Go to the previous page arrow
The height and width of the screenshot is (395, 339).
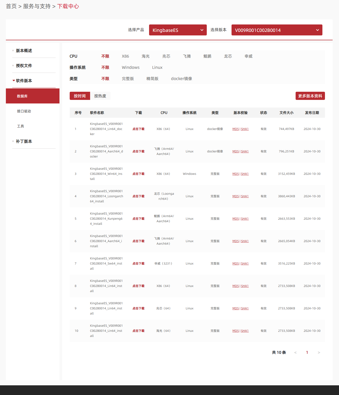pos(295,352)
